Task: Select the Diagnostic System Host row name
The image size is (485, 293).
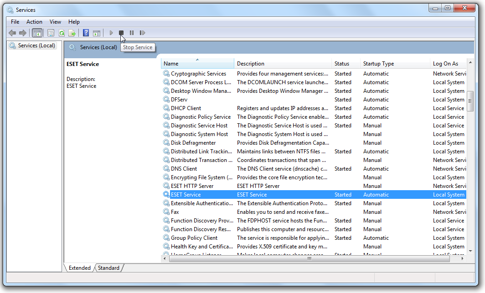Action: coord(200,134)
